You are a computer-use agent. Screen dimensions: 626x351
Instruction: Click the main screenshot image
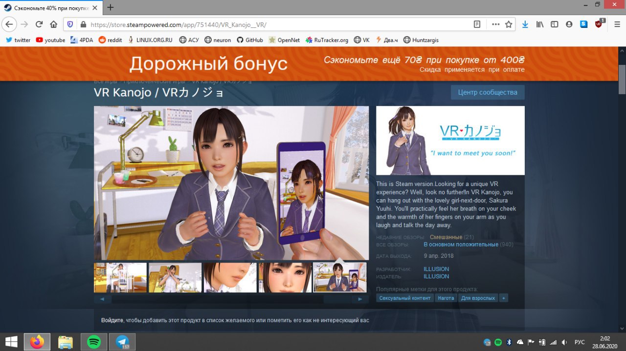point(231,183)
